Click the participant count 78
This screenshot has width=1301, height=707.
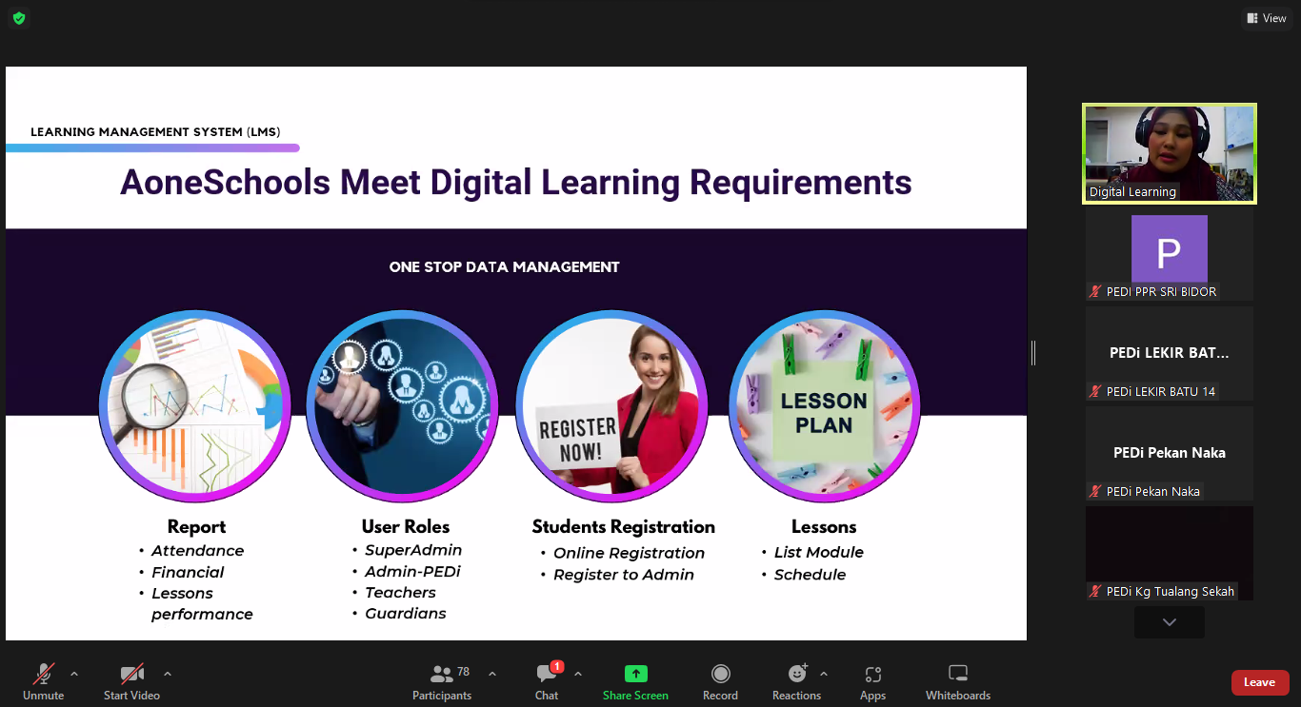[464, 672]
